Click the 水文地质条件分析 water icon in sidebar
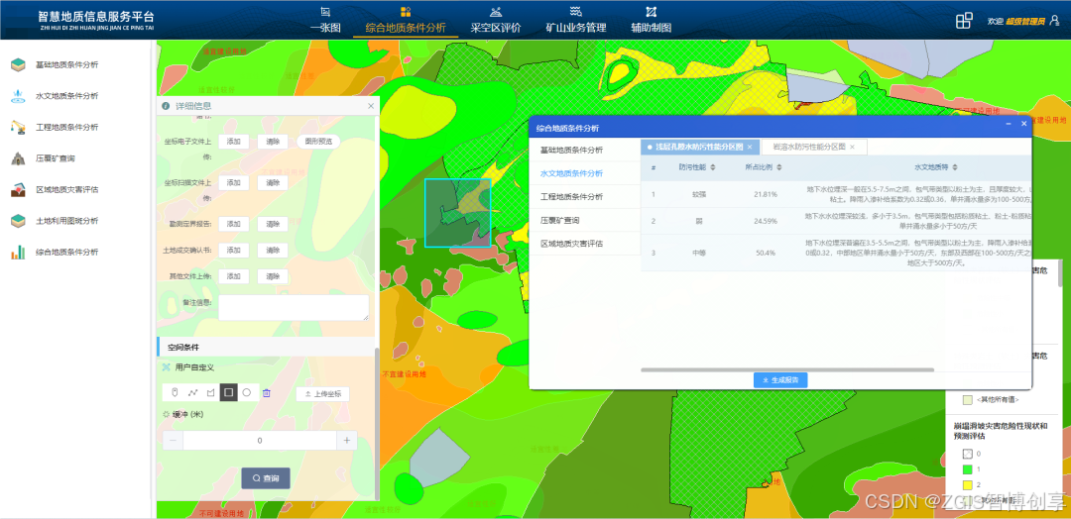 point(18,96)
